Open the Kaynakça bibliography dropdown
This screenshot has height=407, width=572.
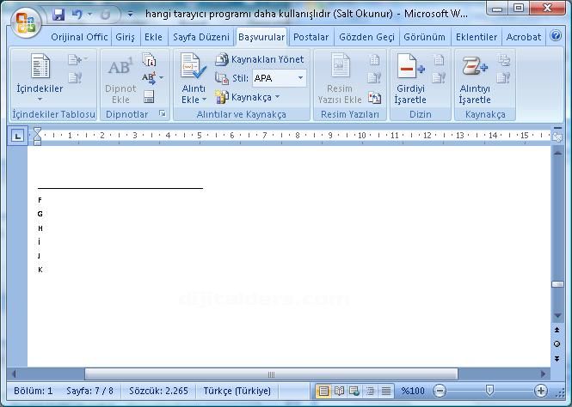coord(247,97)
